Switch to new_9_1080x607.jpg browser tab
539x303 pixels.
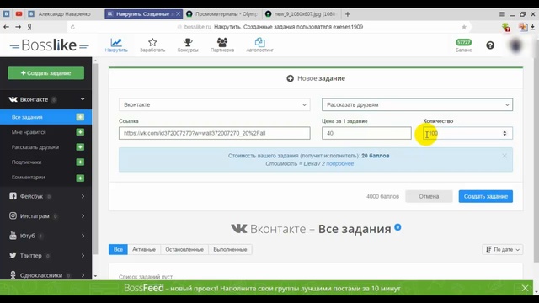[x=302, y=14]
